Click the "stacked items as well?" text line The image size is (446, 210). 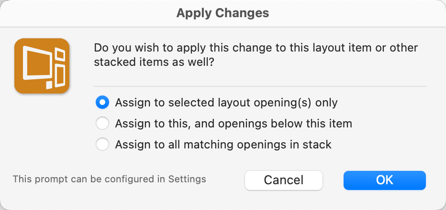pos(153,63)
